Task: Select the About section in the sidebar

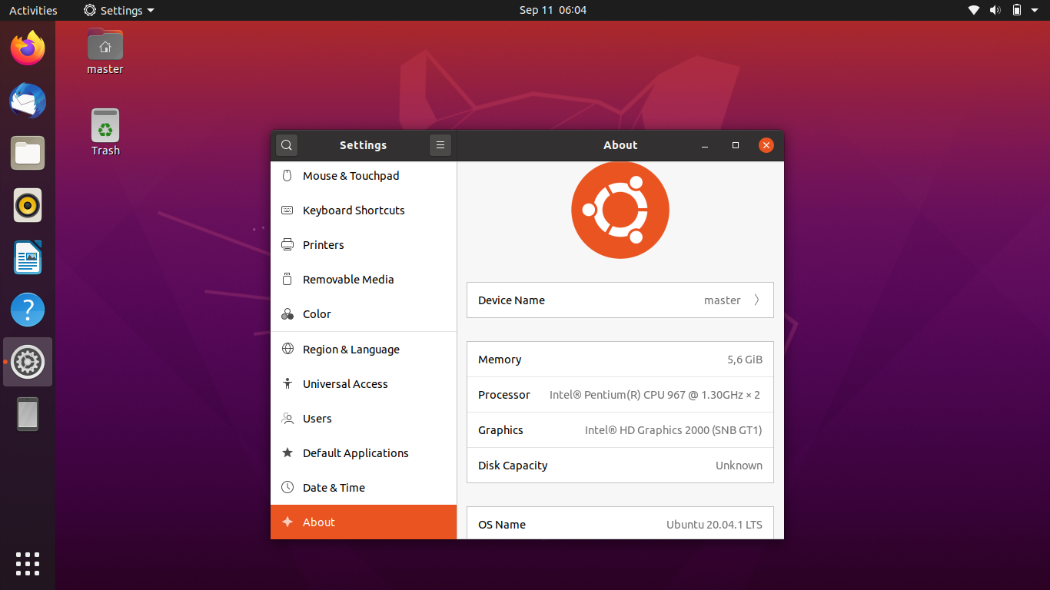Action: pyautogui.click(x=320, y=522)
